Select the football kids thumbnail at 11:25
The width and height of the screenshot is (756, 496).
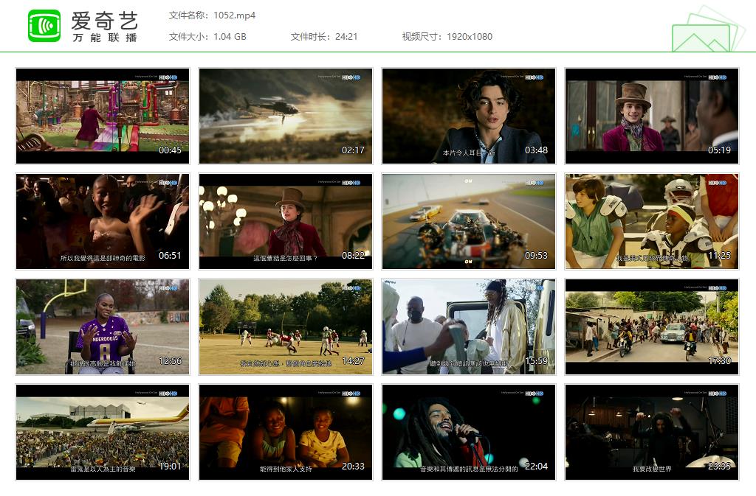pos(651,221)
